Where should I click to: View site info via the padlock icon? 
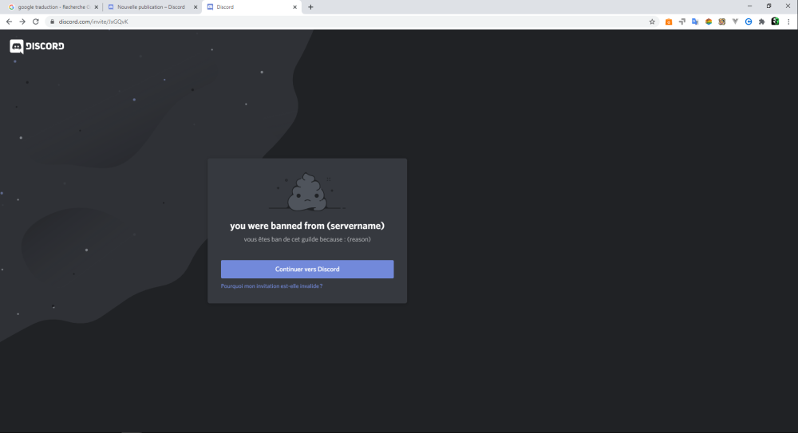pos(51,22)
